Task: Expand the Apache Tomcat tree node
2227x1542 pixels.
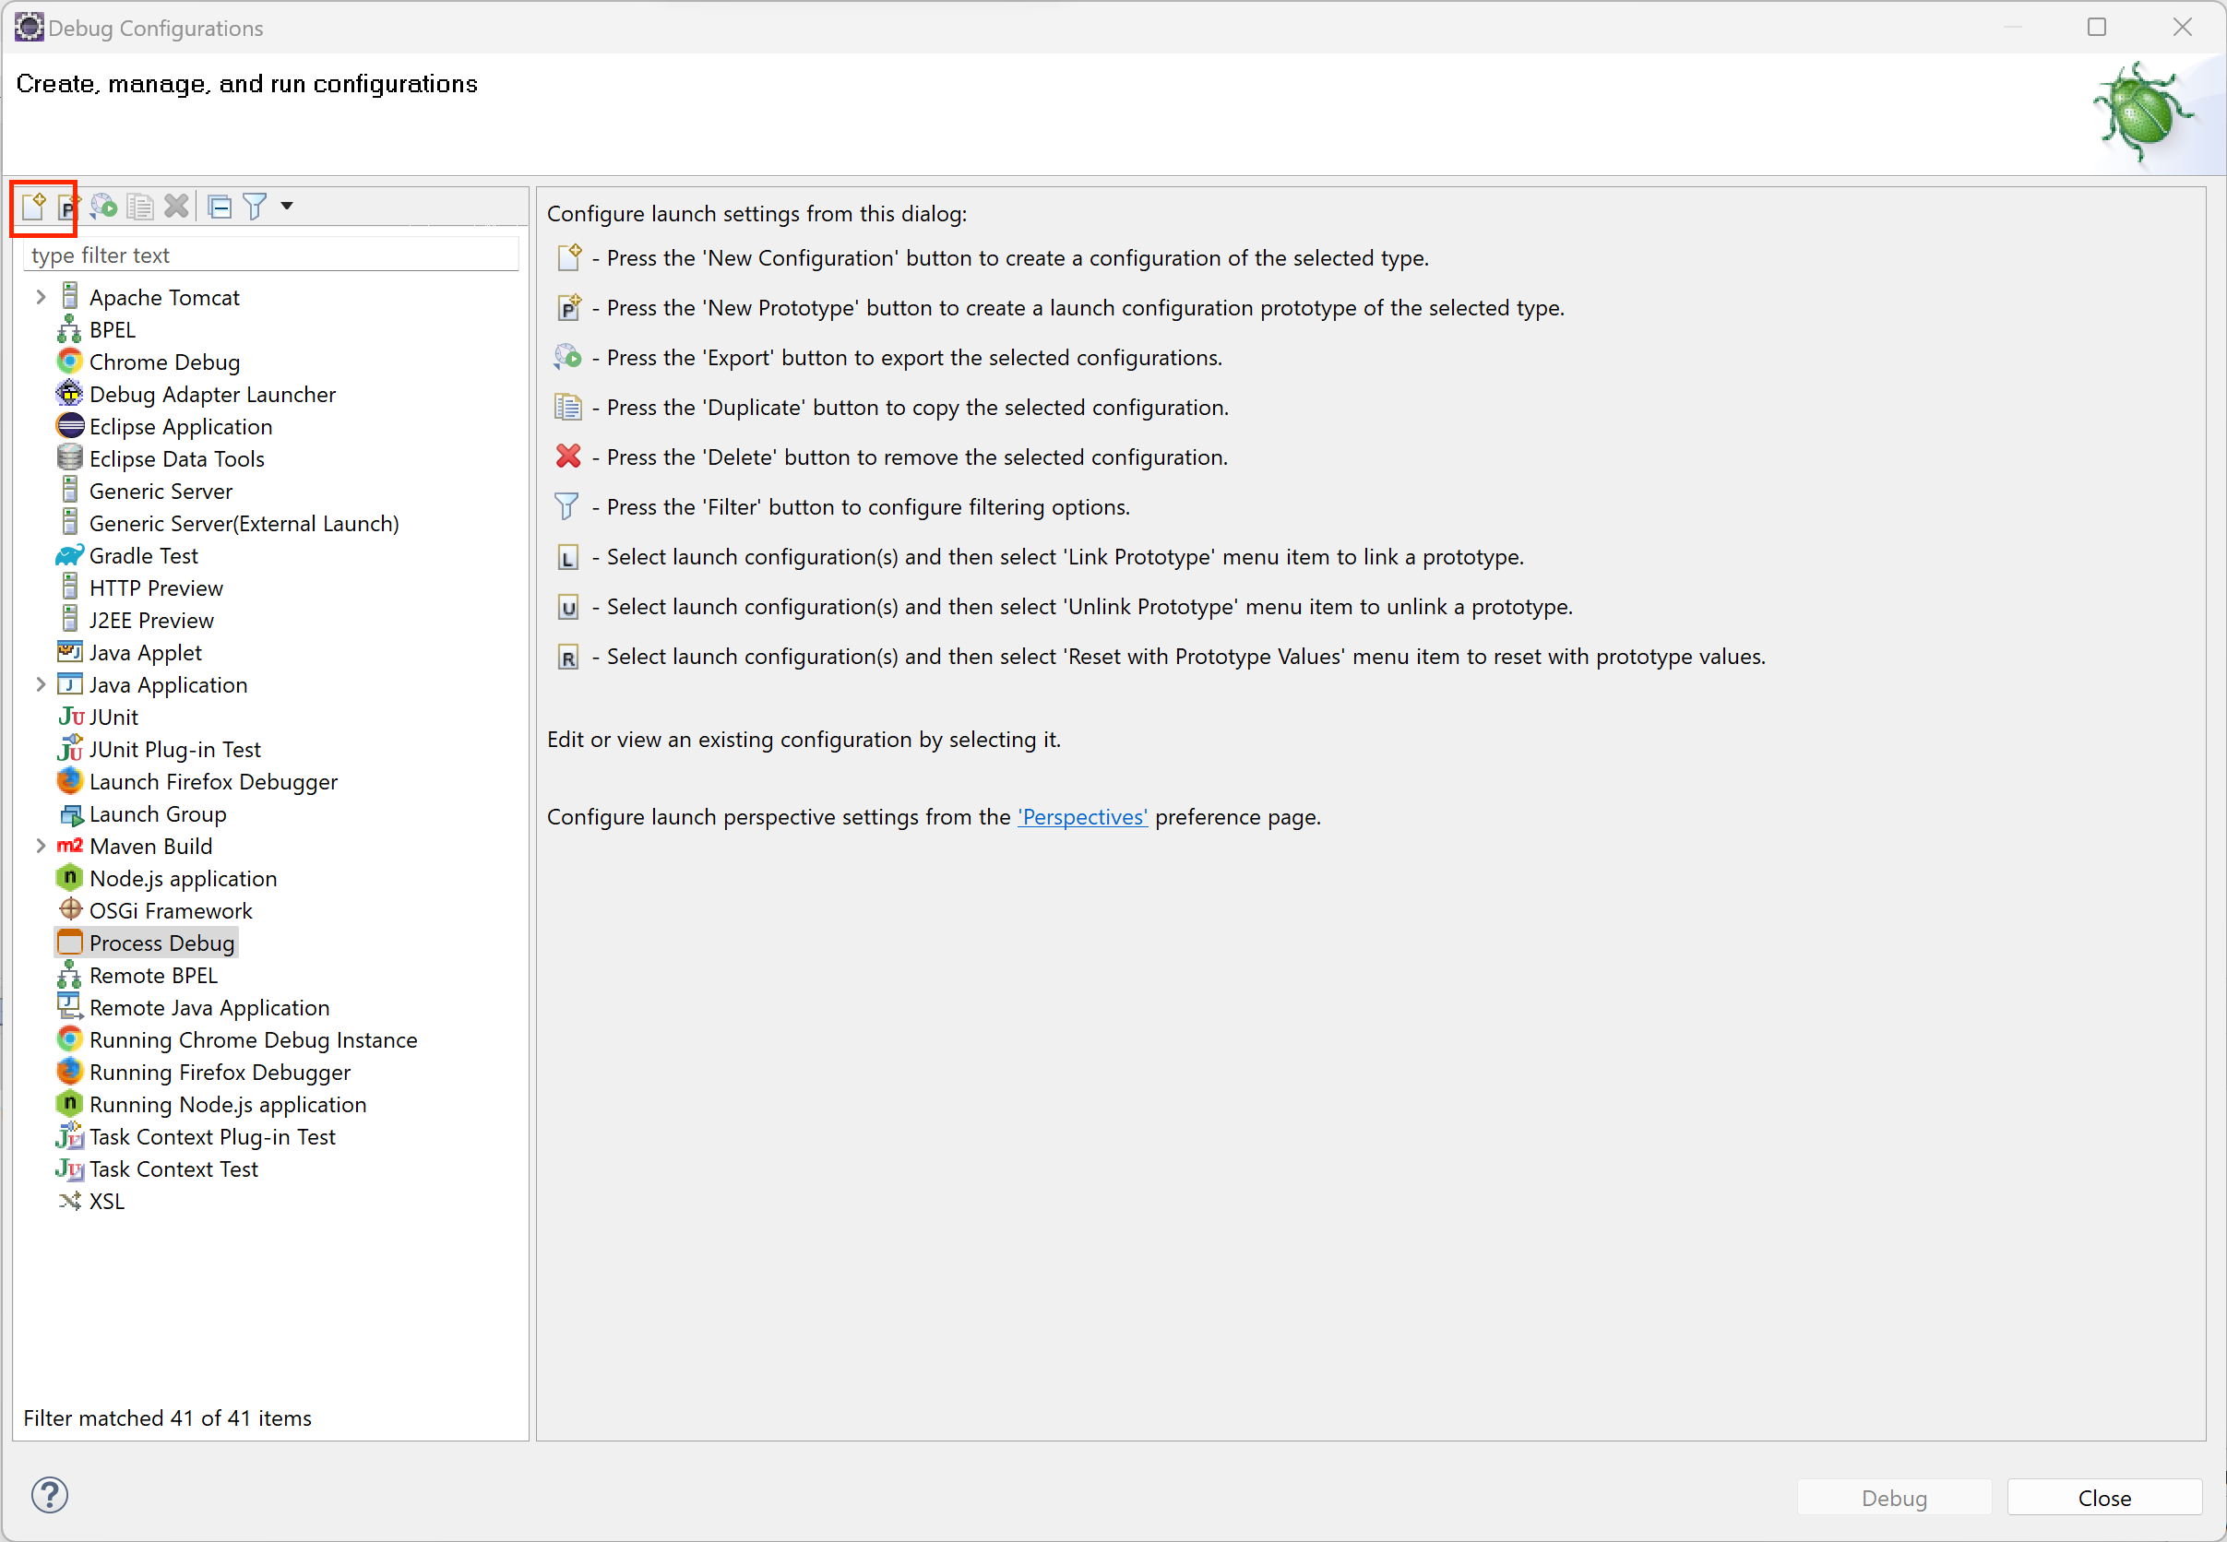Action: tap(41, 298)
